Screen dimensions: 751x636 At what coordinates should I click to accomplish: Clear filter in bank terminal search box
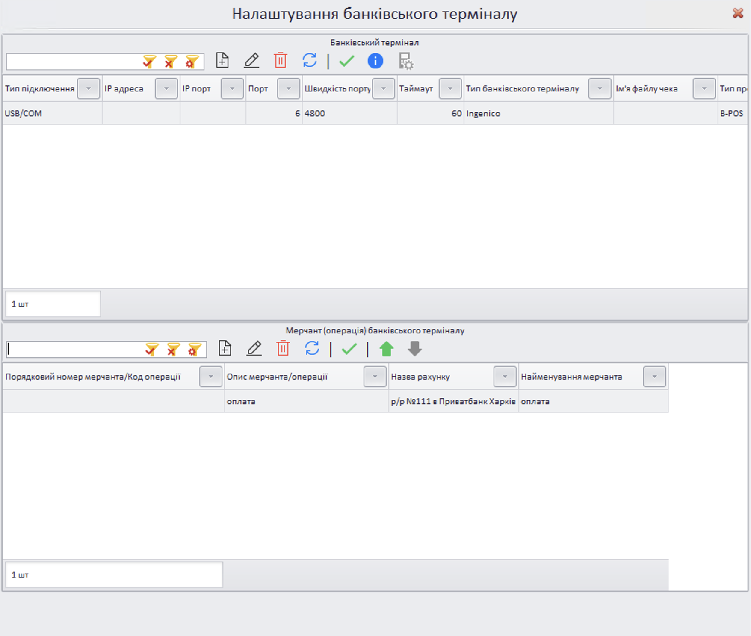click(x=171, y=62)
